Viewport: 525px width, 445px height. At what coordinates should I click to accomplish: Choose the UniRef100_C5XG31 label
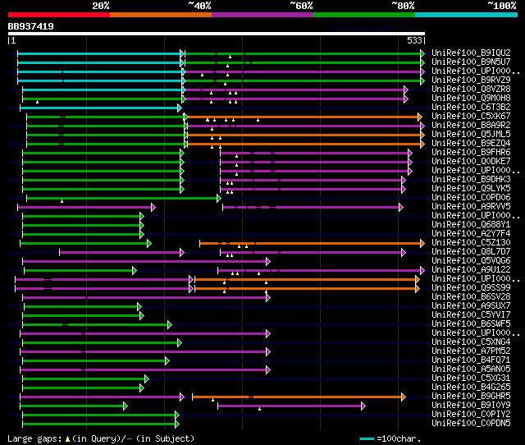(x=471, y=378)
